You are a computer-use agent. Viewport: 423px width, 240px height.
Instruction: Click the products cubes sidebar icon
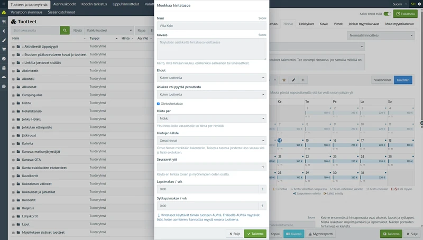click(x=4, y=12)
